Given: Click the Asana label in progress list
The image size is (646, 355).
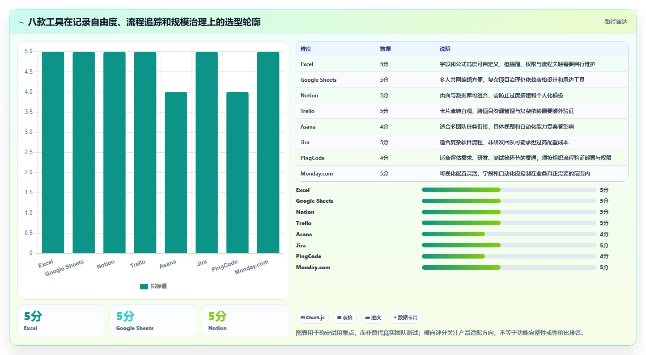Looking at the screenshot, I should [x=304, y=234].
